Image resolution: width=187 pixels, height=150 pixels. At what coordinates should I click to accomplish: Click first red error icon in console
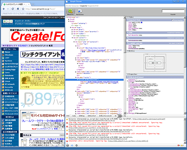pos(67,123)
